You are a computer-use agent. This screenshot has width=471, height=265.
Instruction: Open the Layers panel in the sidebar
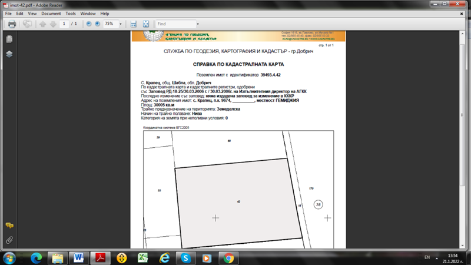[x=9, y=54]
